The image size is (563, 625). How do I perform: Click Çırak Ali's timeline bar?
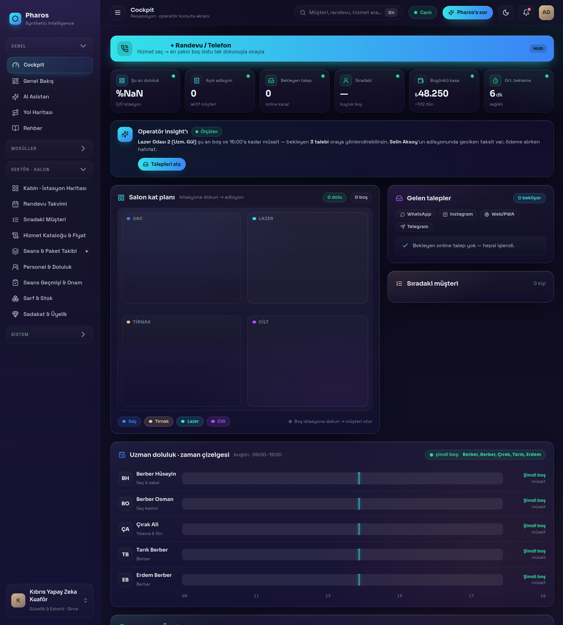[x=342, y=529]
